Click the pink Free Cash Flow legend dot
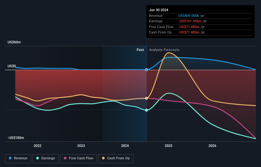261x167 pixels. pyautogui.click(x=65, y=158)
